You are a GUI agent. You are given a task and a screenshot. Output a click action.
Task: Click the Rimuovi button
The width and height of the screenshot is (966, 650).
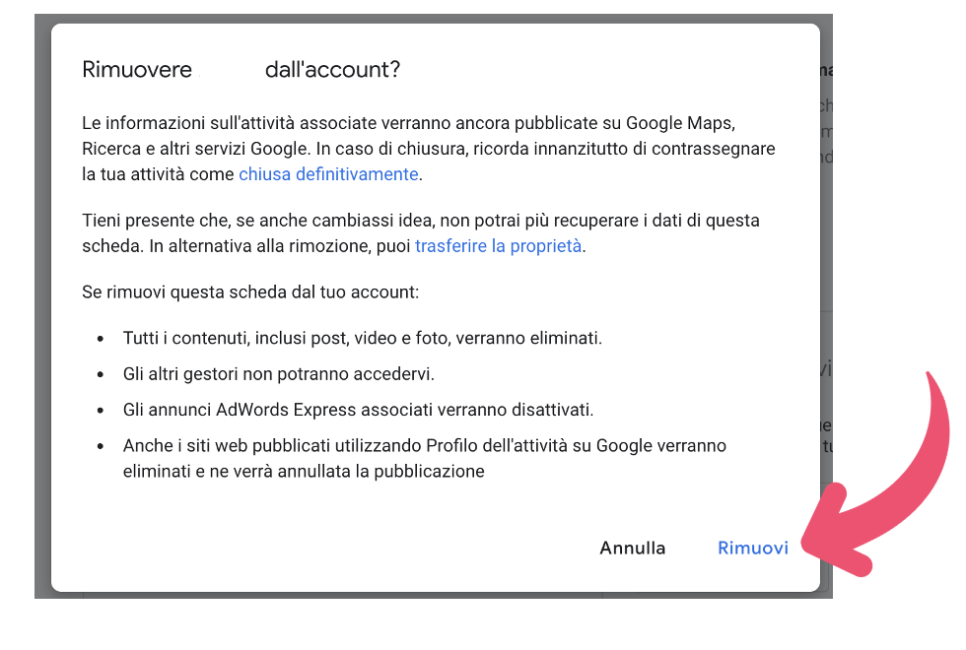[x=753, y=548]
